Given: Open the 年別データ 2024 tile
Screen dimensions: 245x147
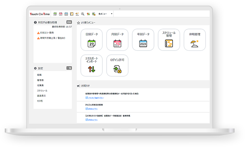Looking at the screenshot, I should point(143,40).
